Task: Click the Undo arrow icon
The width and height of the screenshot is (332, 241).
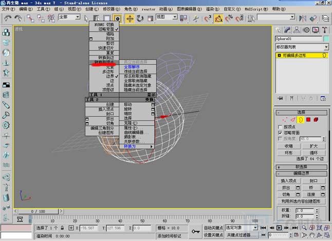Action: point(8,19)
